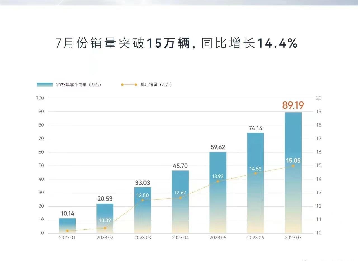The image size is (358, 261).
Task: Click the line data point for 2023.07
Action: point(293,166)
